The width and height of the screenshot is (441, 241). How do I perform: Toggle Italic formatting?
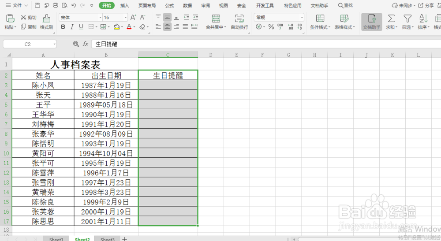coord(72,27)
